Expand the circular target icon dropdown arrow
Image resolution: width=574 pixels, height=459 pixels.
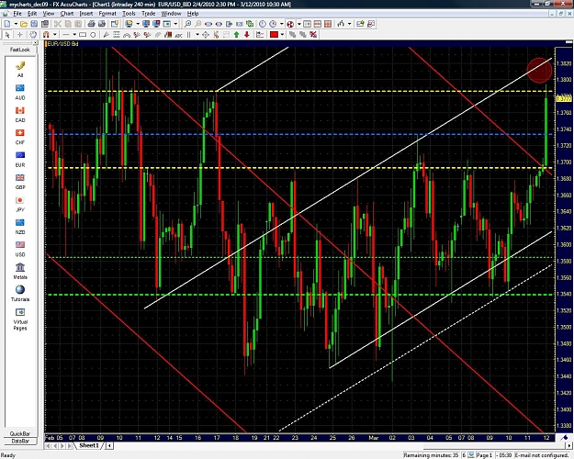click(x=299, y=24)
